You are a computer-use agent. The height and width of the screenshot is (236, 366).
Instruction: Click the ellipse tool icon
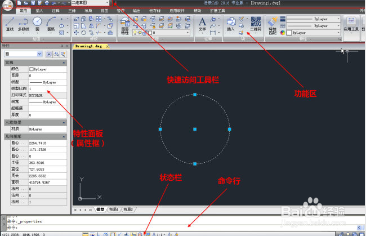pyautogui.click(x=61, y=26)
